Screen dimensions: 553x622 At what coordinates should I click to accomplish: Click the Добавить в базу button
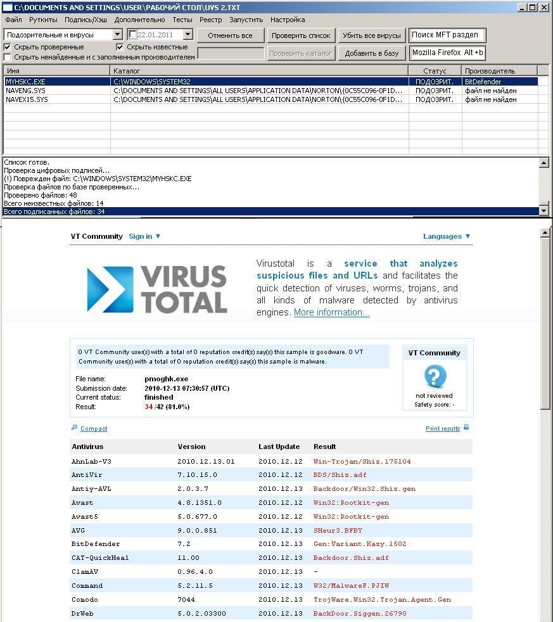coord(372,53)
